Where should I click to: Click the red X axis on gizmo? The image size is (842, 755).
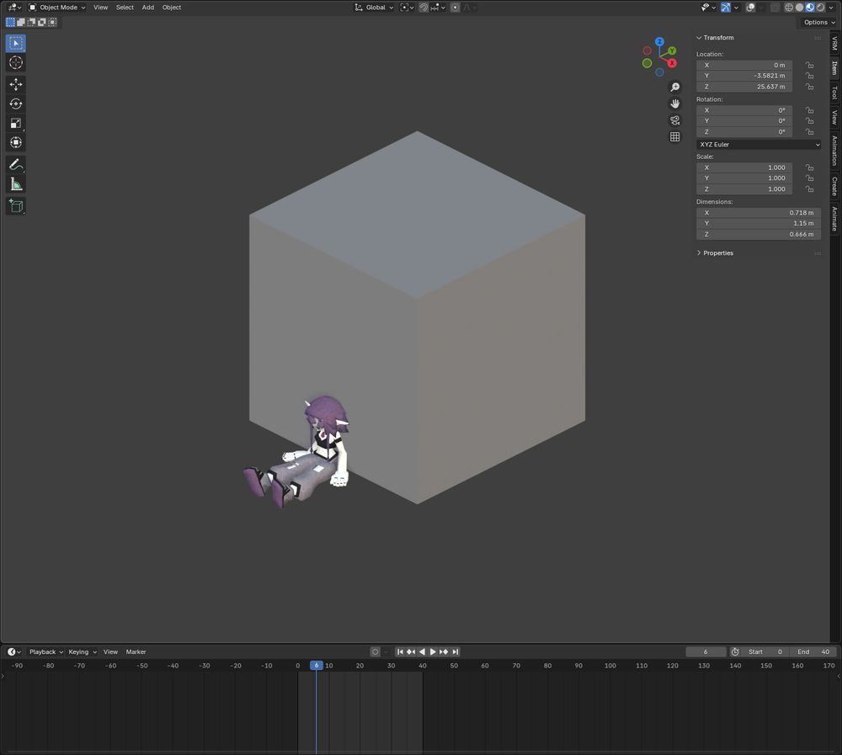672,63
